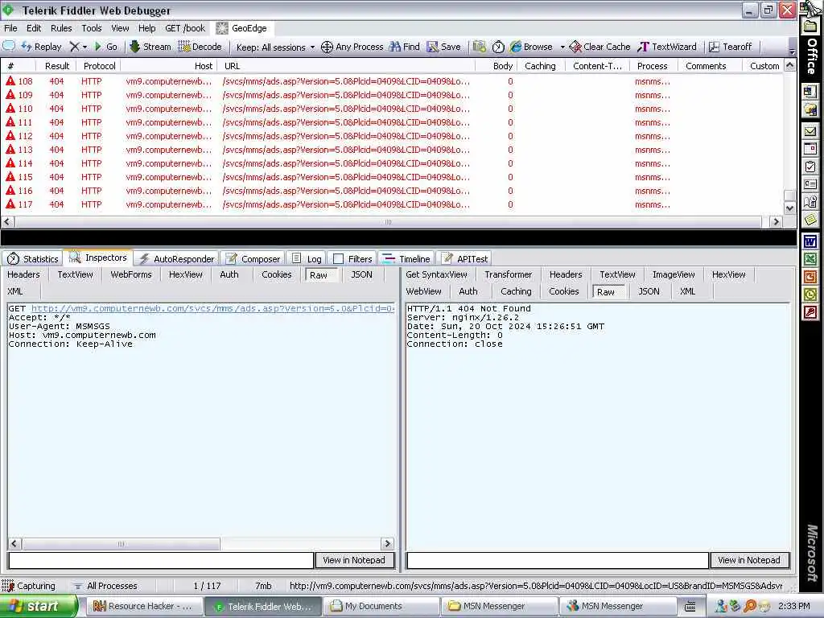This screenshot has width=824, height=618.
Task: Click the Go resume button
Action: [105, 47]
